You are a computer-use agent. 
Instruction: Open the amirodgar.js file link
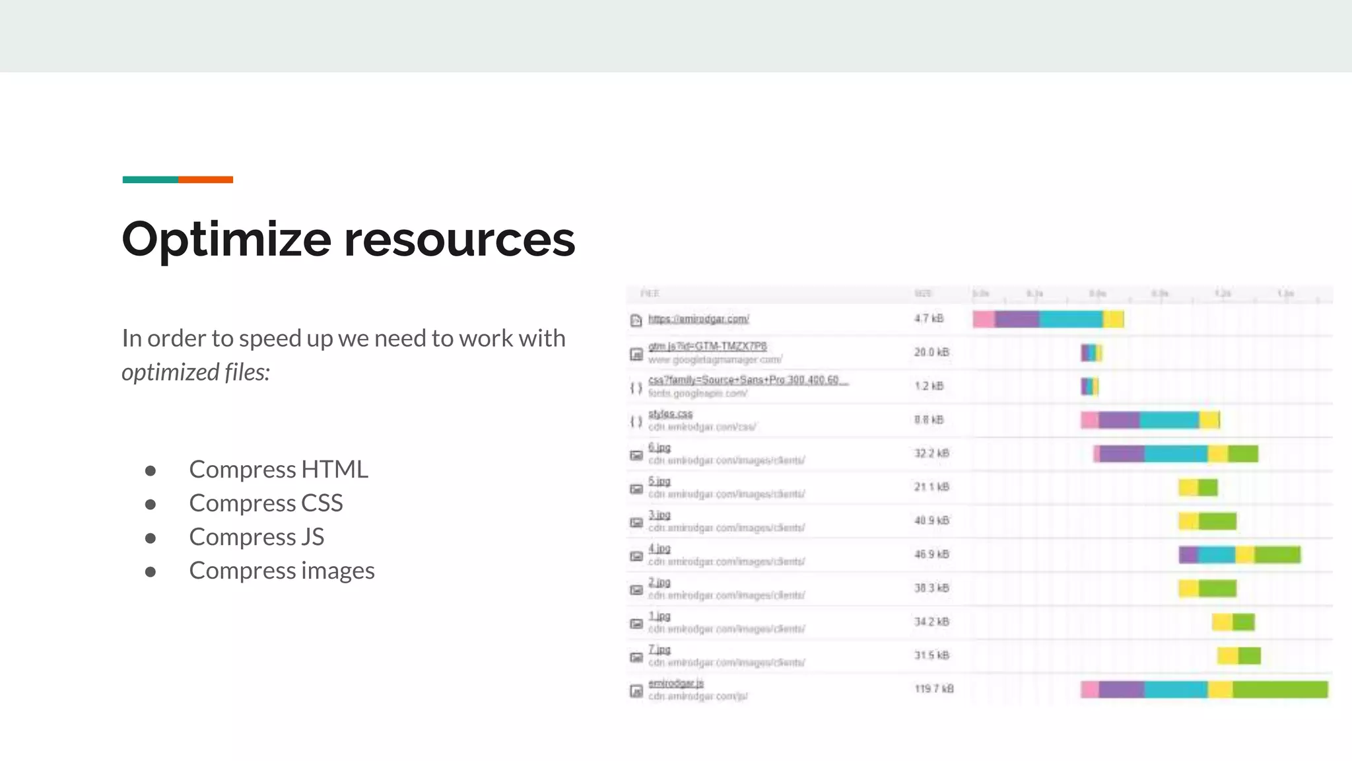point(676,683)
